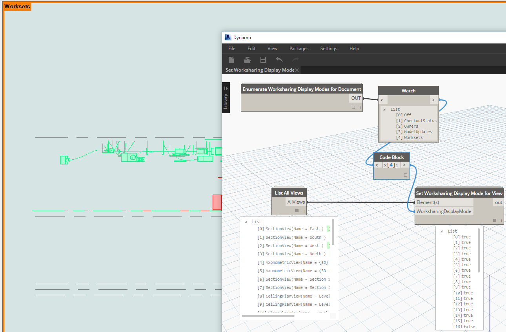Toggle preview square on Enumerate Worksharing node
The width and height of the screenshot is (506, 332).
click(353, 107)
